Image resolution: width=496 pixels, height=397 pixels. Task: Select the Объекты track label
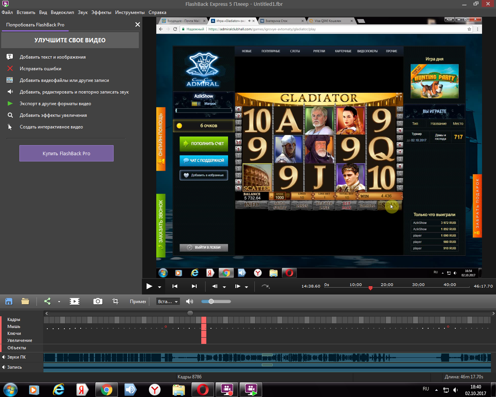coord(17,348)
